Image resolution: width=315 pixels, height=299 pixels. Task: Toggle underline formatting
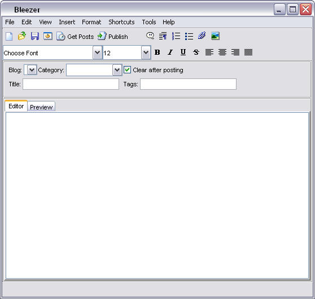183,52
